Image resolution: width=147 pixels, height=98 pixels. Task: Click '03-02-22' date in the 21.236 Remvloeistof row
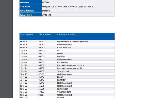click(23, 89)
